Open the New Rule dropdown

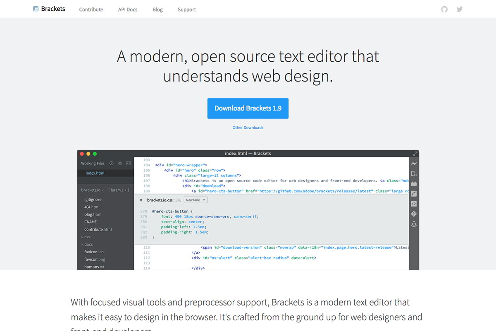pos(196,200)
